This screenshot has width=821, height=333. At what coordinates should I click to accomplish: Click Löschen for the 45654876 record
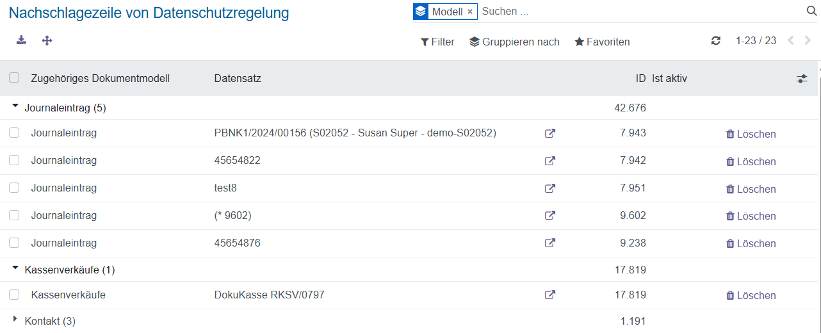tap(751, 243)
